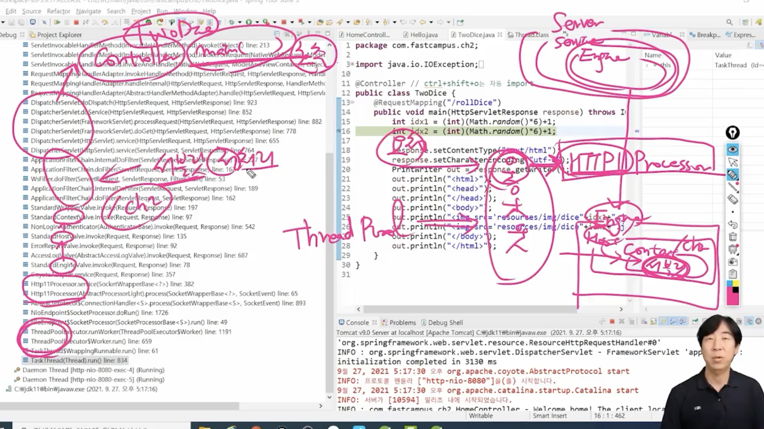The width and height of the screenshot is (764, 429).
Task: Select the eraser tool in annotation palette
Action: point(733,199)
